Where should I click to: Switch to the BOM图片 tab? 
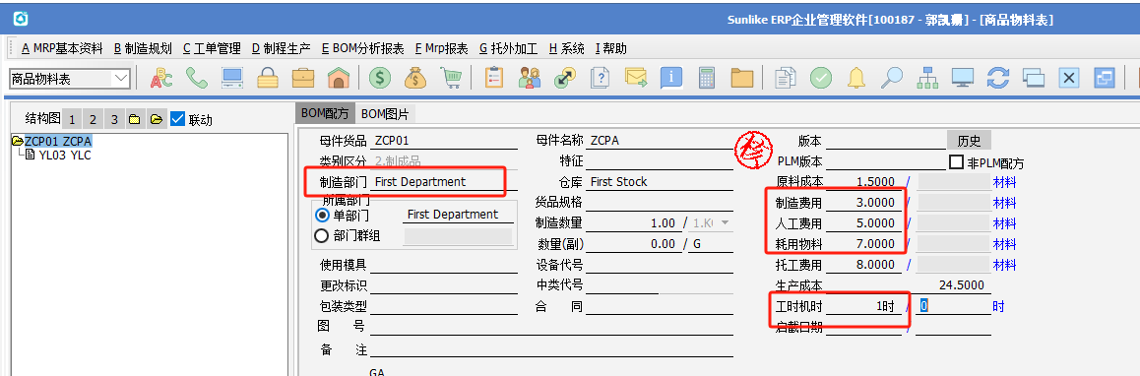[x=385, y=113]
